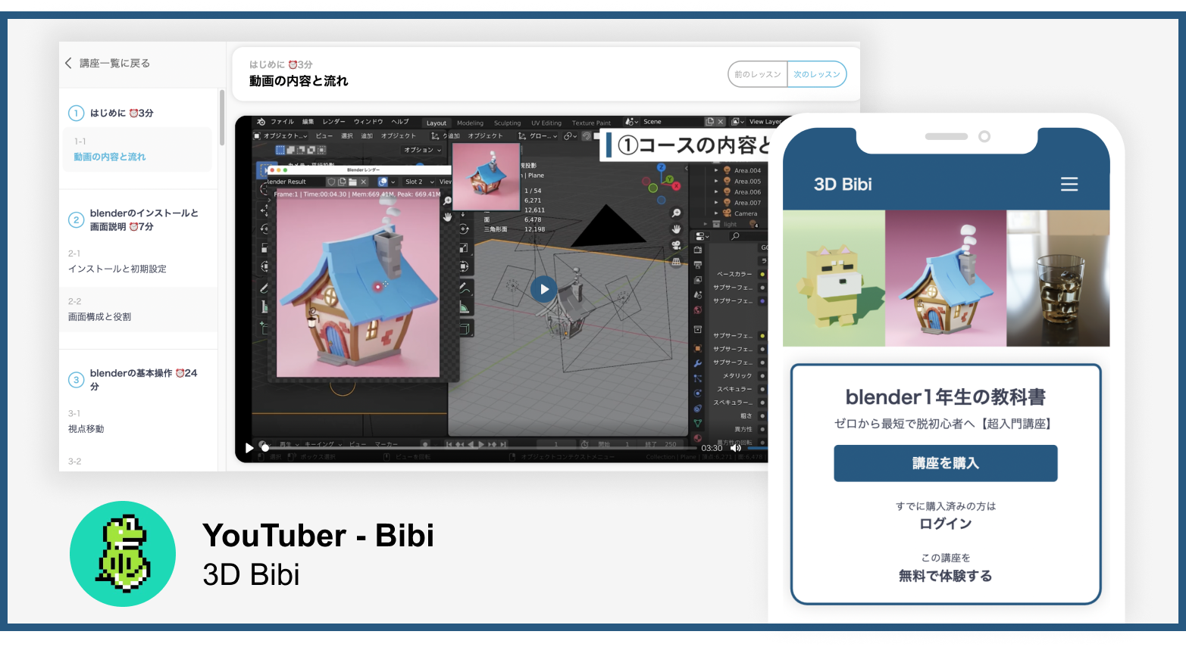Screen dimensions: 1186x650
Task: Click the 無料で体験する link
Action: (x=946, y=576)
